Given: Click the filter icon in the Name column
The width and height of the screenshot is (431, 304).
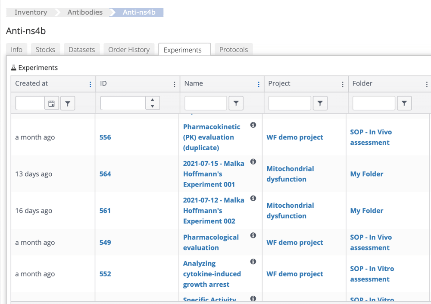Looking at the screenshot, I should [x=236, y=103].
